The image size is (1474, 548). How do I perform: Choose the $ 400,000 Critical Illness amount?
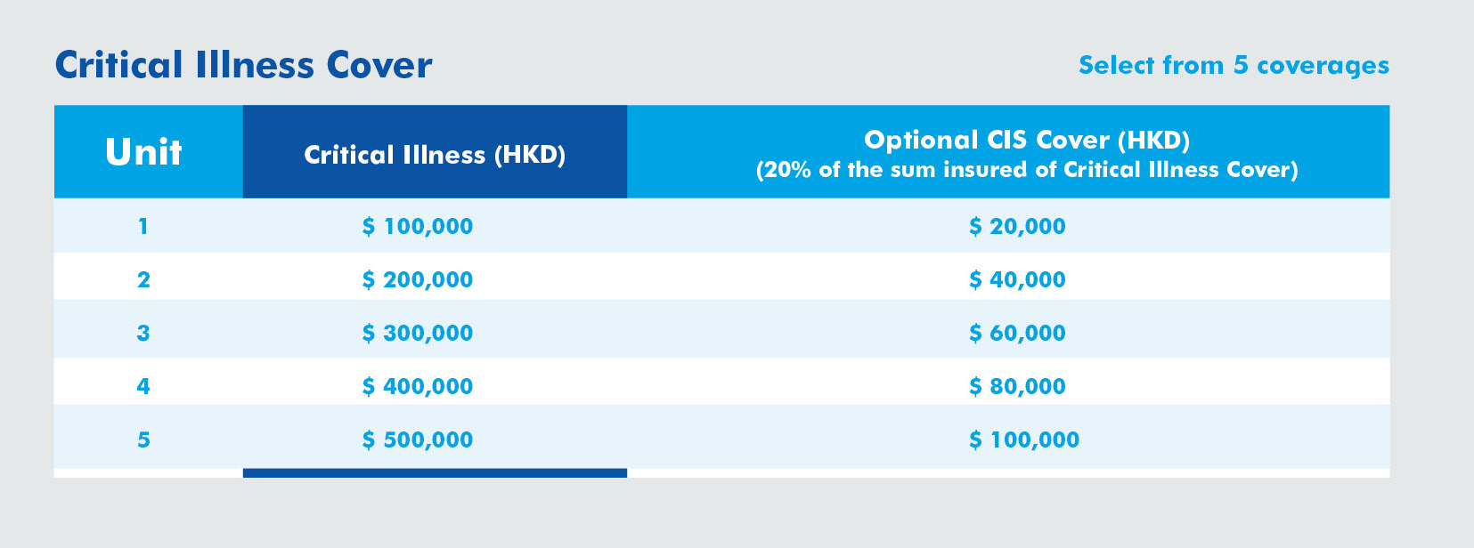click(418, 386)
